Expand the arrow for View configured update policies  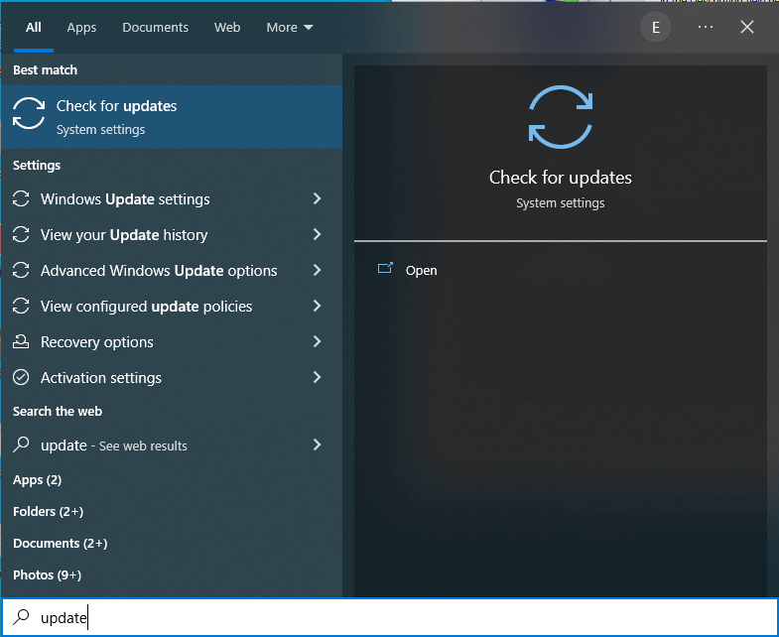(x=317, y=307)
